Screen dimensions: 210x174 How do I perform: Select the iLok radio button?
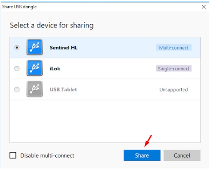[17, 68]
